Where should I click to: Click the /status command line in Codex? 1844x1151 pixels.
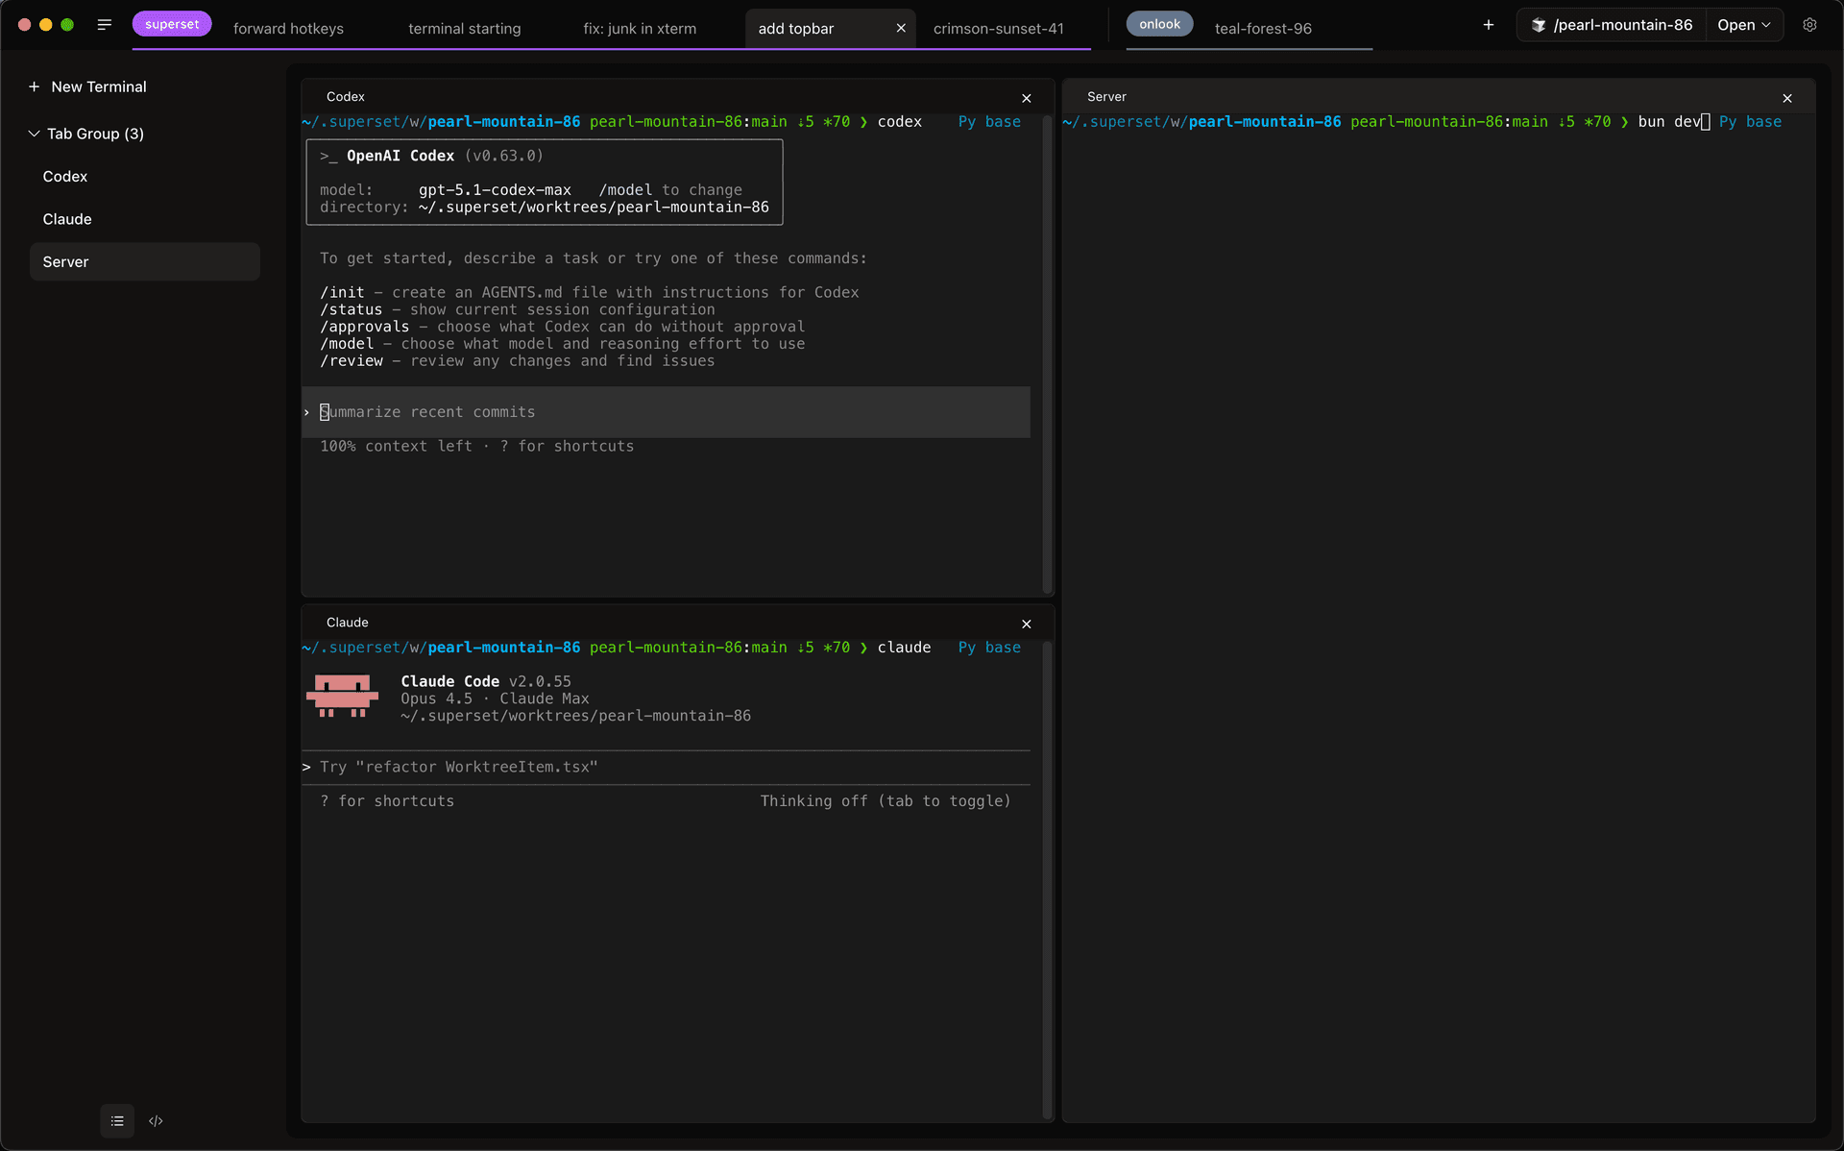(x=518, y=309)
